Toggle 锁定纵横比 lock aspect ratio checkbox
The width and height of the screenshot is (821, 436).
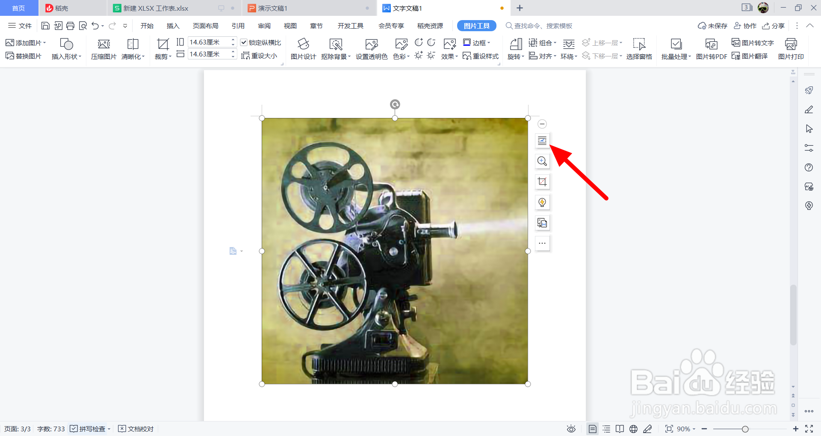244,42
